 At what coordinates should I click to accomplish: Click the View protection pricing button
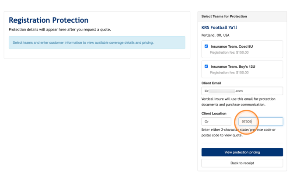point(242,152)
